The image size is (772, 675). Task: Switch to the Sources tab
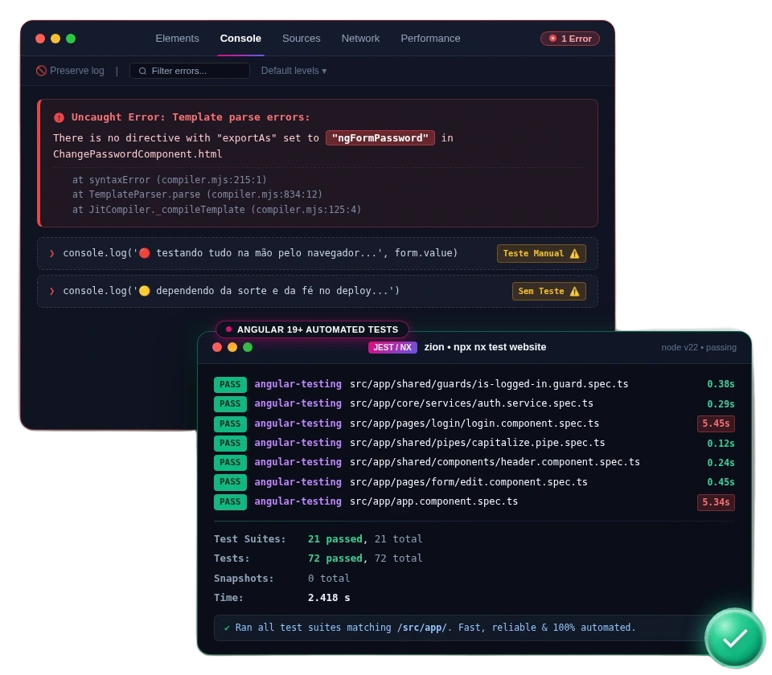tap(302, 39)
